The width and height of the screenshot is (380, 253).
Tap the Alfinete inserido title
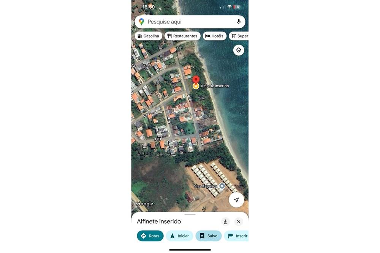tap(159, 222)
